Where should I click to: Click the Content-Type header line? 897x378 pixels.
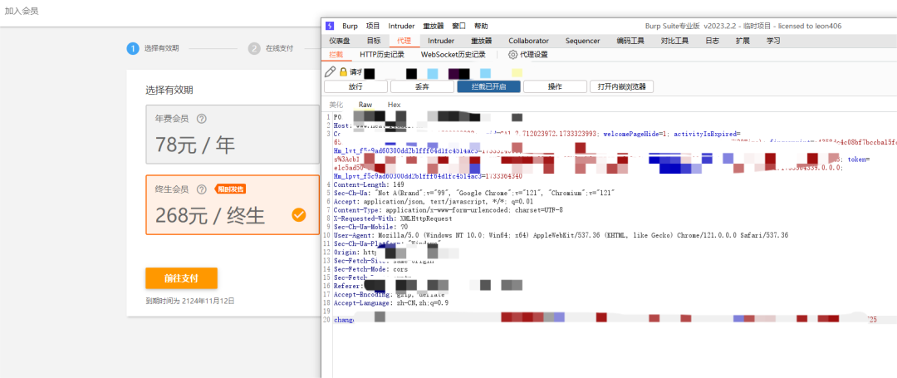pos(448,210)
